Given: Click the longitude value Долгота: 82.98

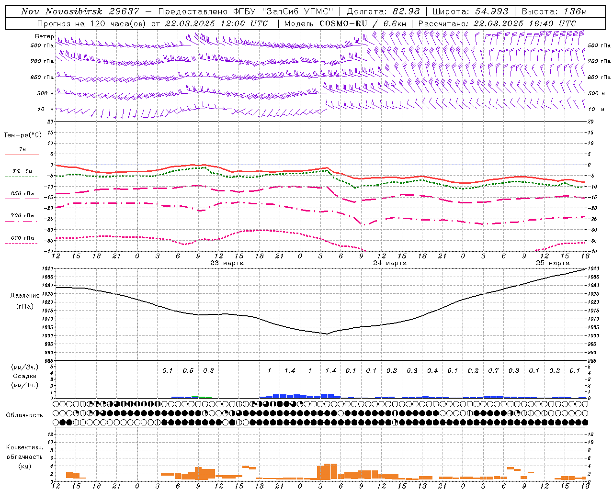Looking at the screenshot, I should click(x=383, y=11).
